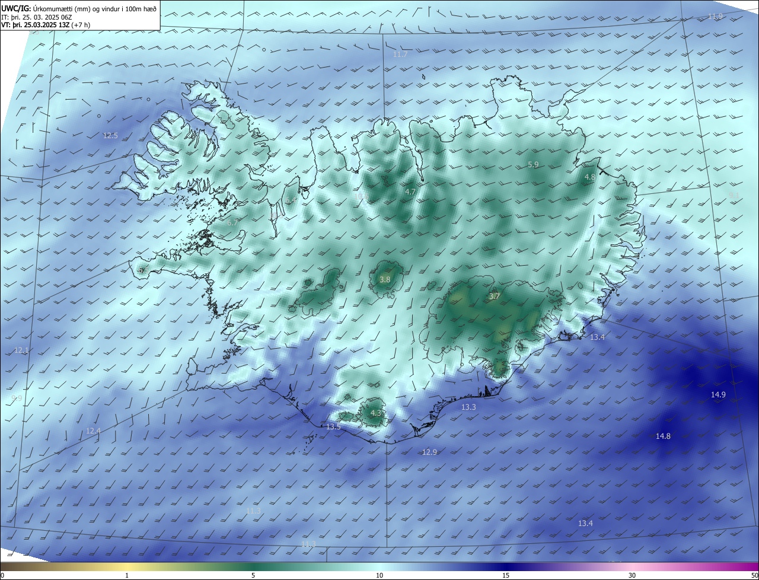Screen dimensions: 759x580
Task: Click the 30 tick on the color scale
Action: (x=632, y=575)
